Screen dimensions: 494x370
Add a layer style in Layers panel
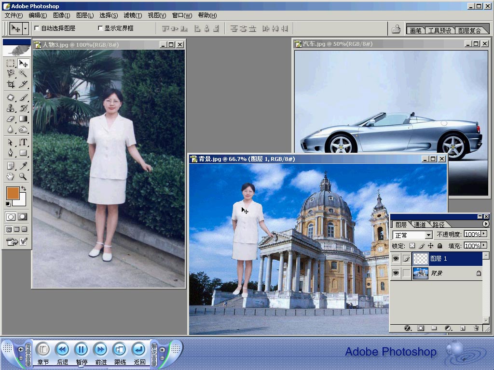(x=408, y=328)
